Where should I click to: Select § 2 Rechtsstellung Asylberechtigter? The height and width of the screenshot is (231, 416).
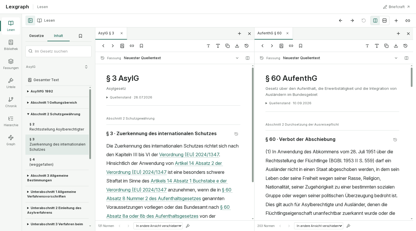(x=57, y=127)
